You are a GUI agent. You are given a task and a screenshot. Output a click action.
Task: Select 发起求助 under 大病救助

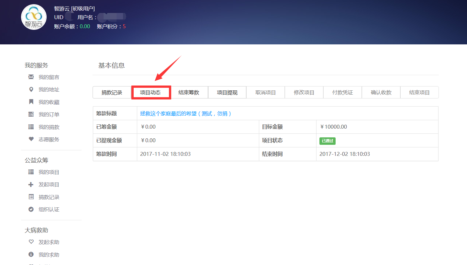coord(49,242)
